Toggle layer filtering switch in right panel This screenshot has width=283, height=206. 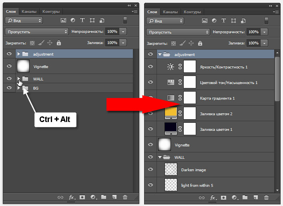(x=266, y=20)
